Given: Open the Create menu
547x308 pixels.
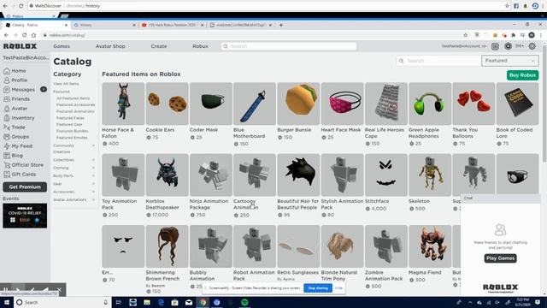Looking at the screenshot, I should (159, 46).
